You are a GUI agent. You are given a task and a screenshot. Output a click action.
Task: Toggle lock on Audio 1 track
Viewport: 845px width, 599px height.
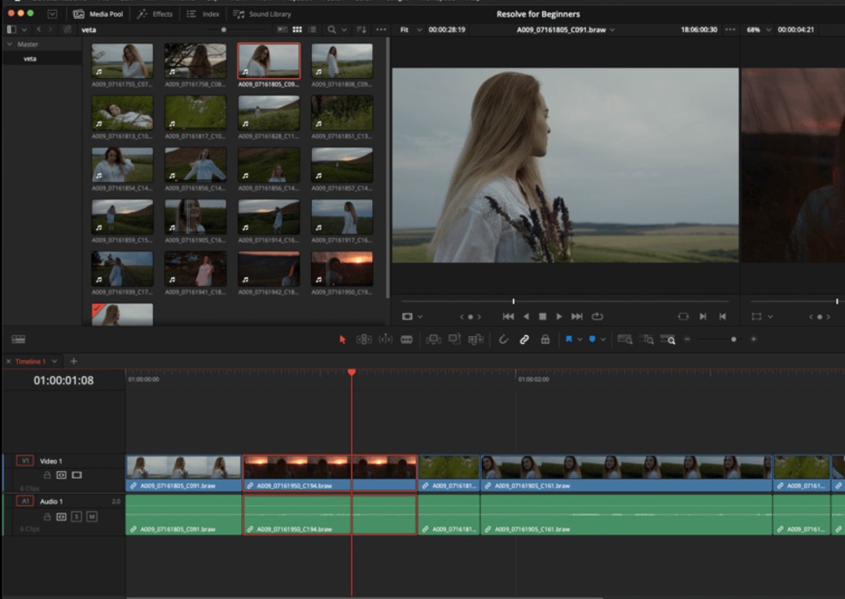pyautogui.click(x=47, y=517)
